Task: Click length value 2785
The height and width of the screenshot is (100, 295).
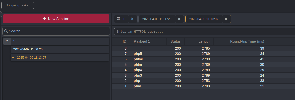Action: click(x=206, y=48)
